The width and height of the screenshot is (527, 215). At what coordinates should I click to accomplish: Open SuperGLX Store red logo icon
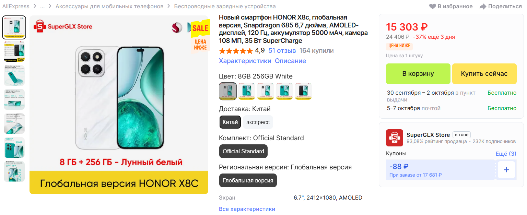[395, 138]
